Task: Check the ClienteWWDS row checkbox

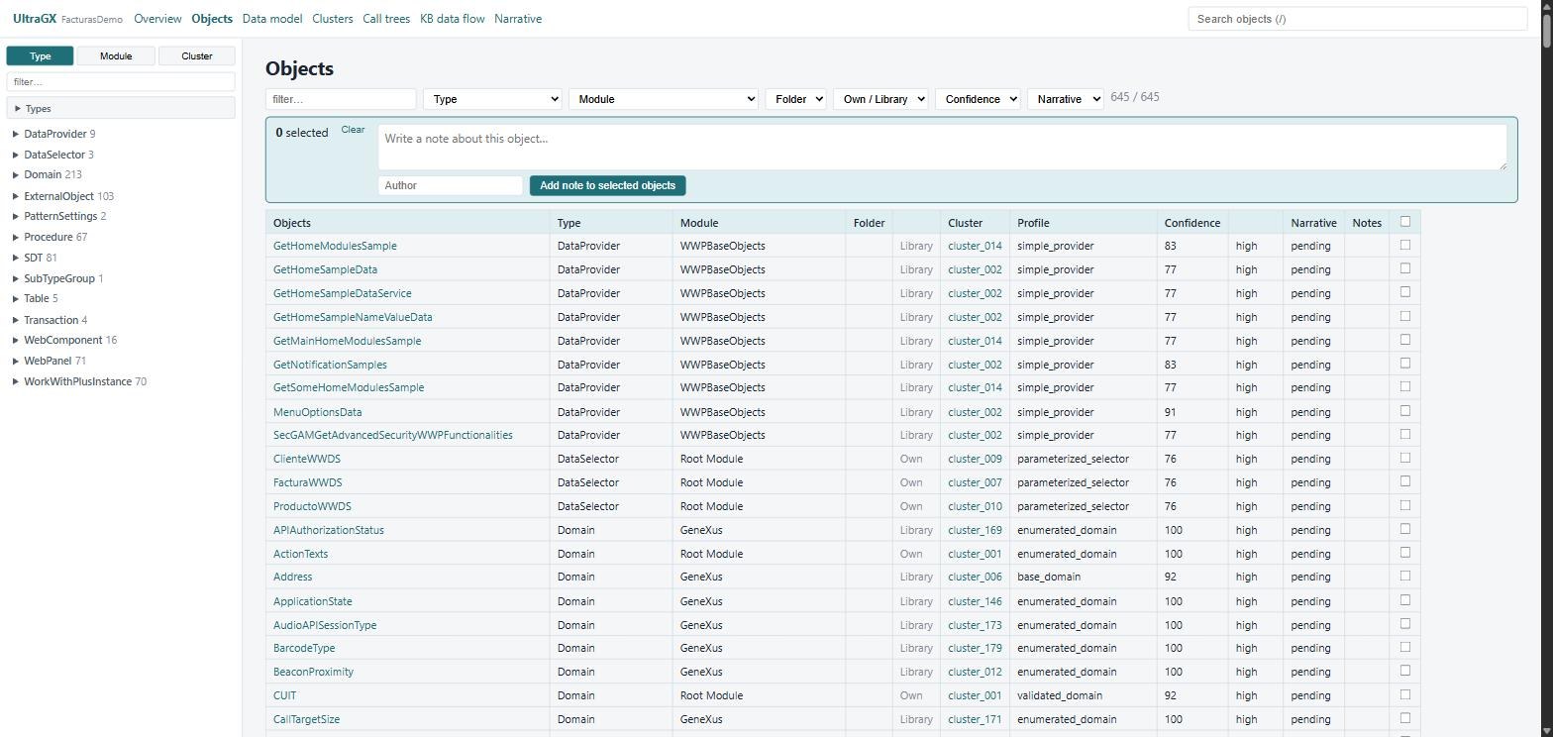Action: click(1404, 459)
